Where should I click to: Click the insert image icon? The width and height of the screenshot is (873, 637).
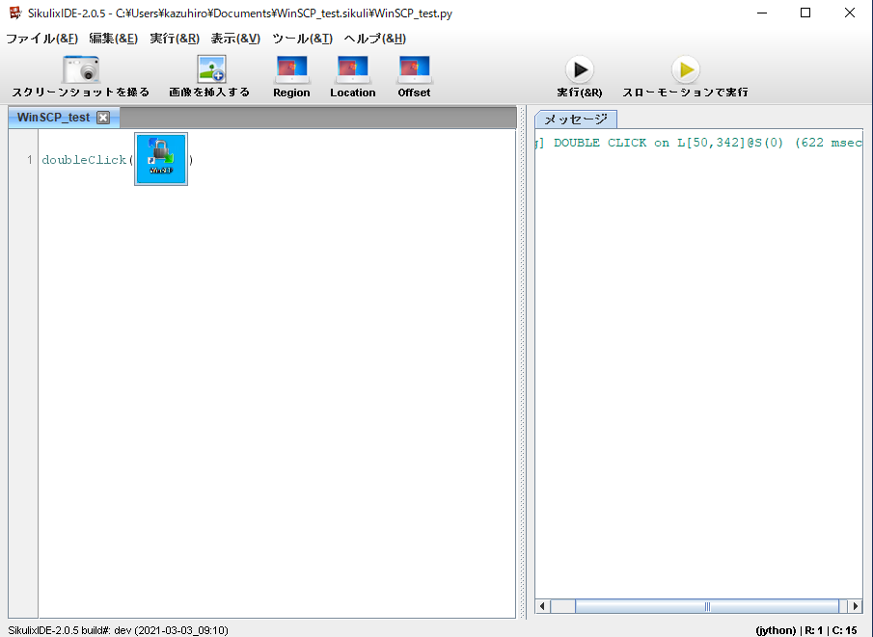[x=210, y=69]
